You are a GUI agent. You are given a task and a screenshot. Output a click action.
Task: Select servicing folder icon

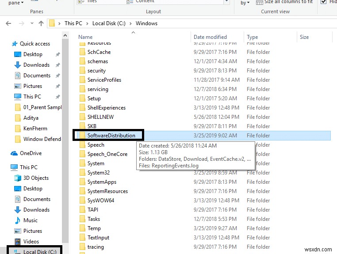[x=82, y=89]
